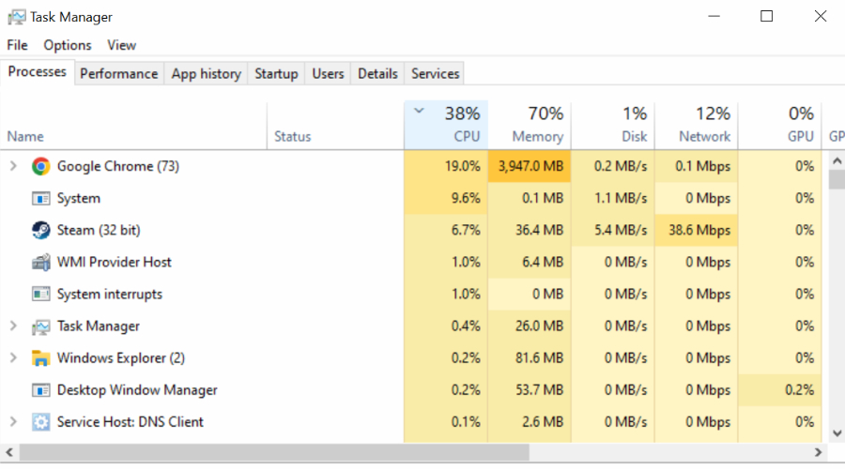This screenshot has height=469, width=845.
Task: Minimize the Task Manager window
Action: pos(714,16)
